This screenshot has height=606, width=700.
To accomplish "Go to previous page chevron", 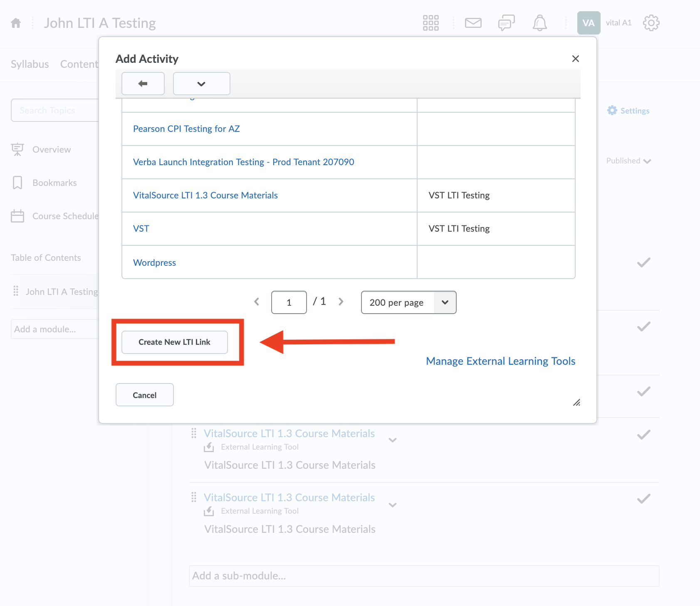I will [x=257, y=302].
